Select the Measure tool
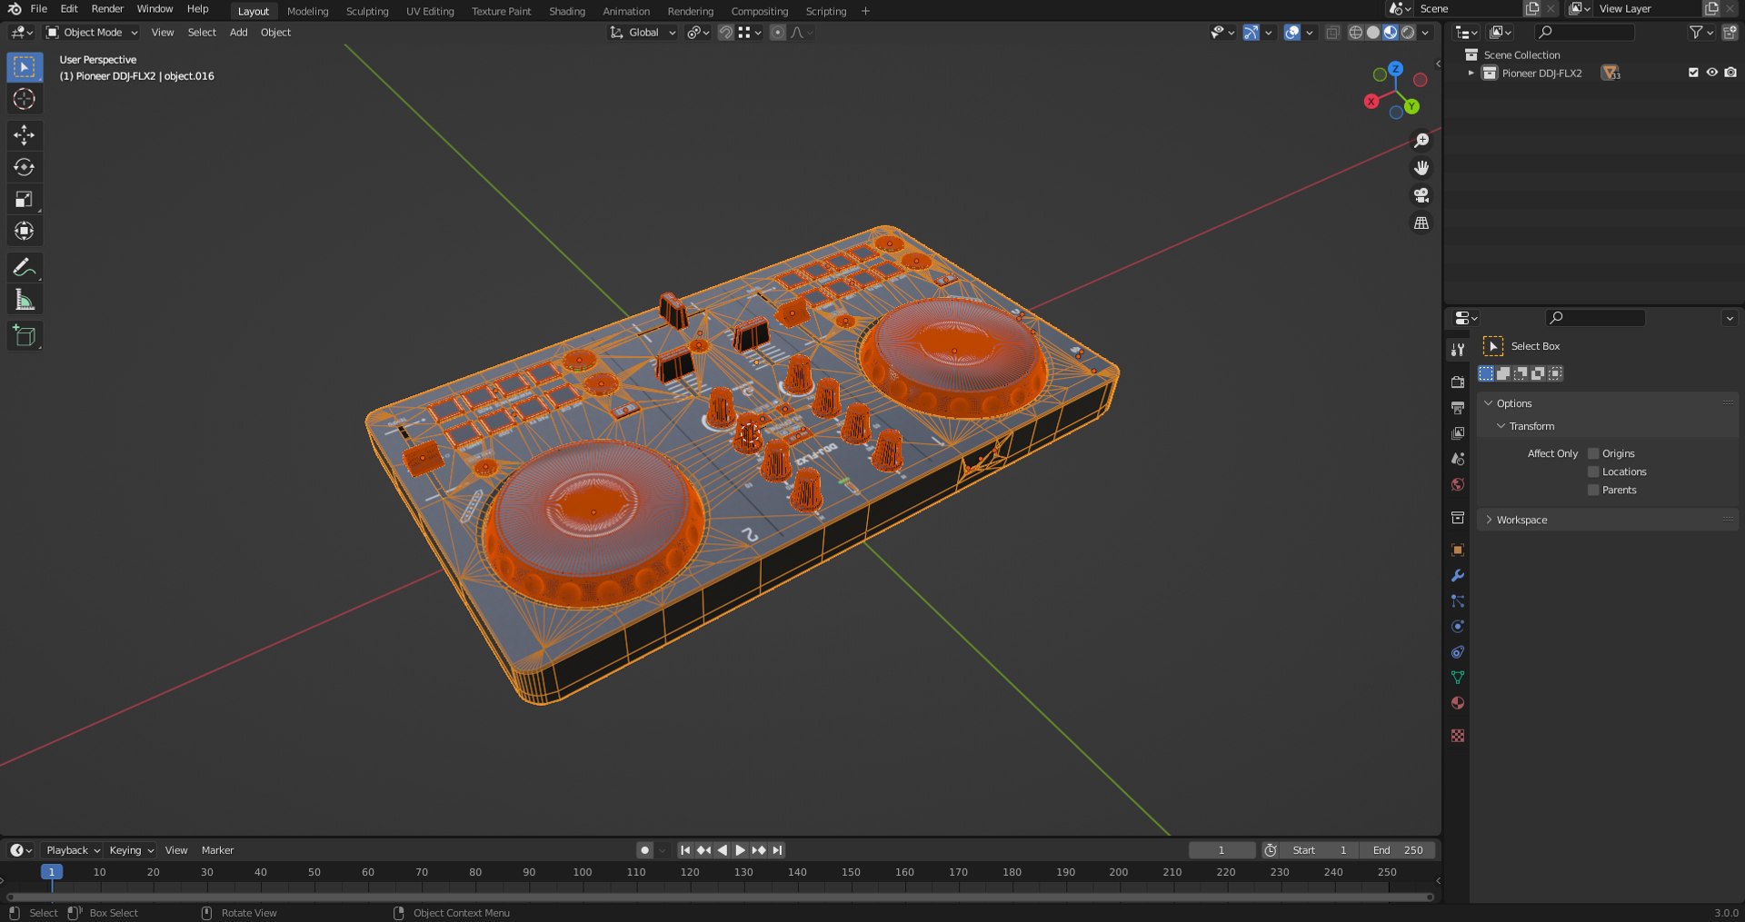The image size is (1745, 922). click(25, 300)
